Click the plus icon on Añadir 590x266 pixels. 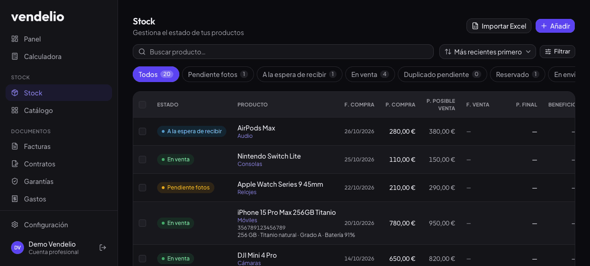tap(544, 26)
